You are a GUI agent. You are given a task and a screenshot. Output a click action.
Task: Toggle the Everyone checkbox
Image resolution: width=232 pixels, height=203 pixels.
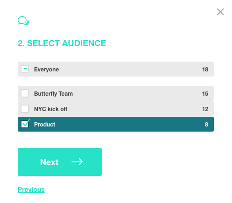[25, 69]
